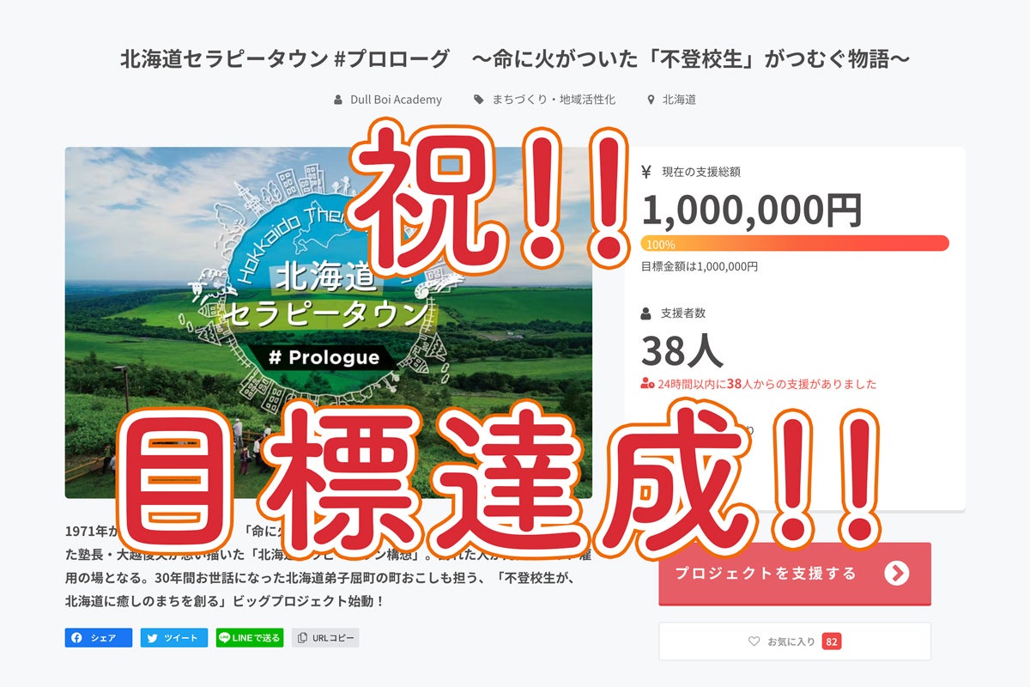Add project to お気に入り favorites

click(795, 641)
